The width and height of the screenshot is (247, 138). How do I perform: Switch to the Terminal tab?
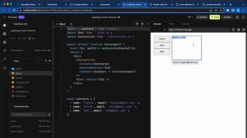point(185,24)
